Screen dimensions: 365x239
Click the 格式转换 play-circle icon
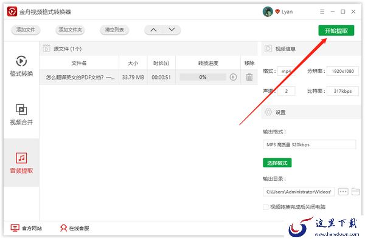point(21,61)
